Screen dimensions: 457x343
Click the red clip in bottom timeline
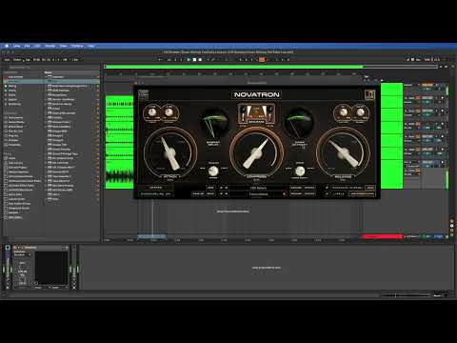(x=383, y=236)
